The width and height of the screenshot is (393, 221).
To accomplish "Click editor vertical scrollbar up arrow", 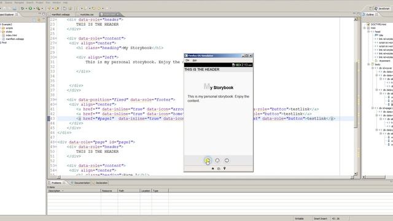I will [356, 19].
